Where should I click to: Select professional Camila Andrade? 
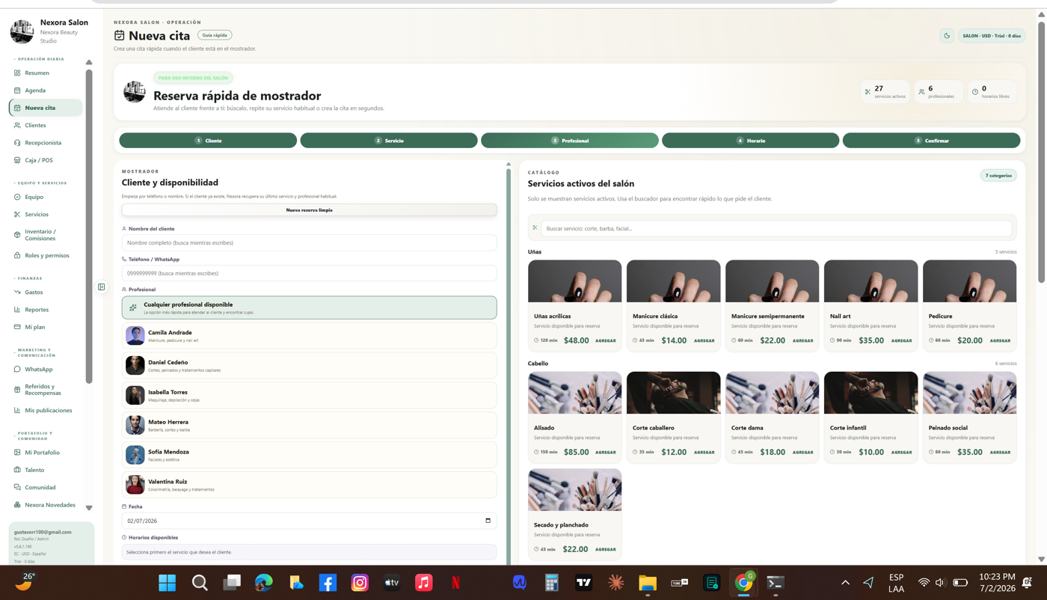click(309, 335)
